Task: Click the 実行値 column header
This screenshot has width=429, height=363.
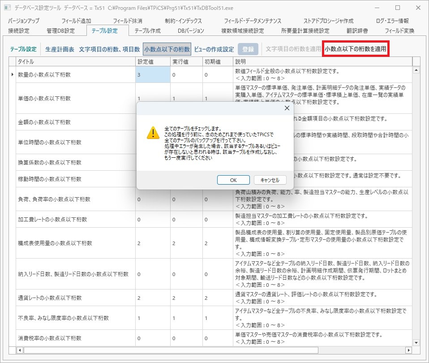Action: pyautogui.click(x=186, y=61)
